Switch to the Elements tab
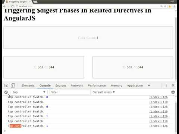The width and height of the screenshot is (179, 134). tap(28, 86)
